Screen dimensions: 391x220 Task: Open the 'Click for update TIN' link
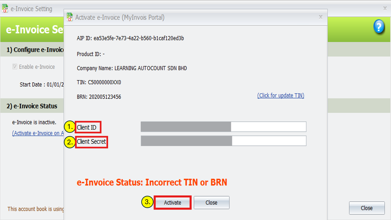coord(280,96)
